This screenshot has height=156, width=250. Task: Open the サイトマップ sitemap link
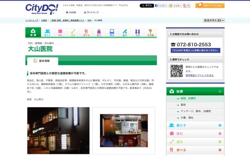pyautogui.click(x=90, y=12)
